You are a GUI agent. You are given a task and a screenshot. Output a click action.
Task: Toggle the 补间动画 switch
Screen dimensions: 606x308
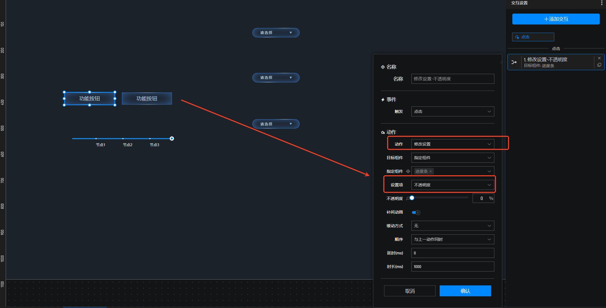416,212
